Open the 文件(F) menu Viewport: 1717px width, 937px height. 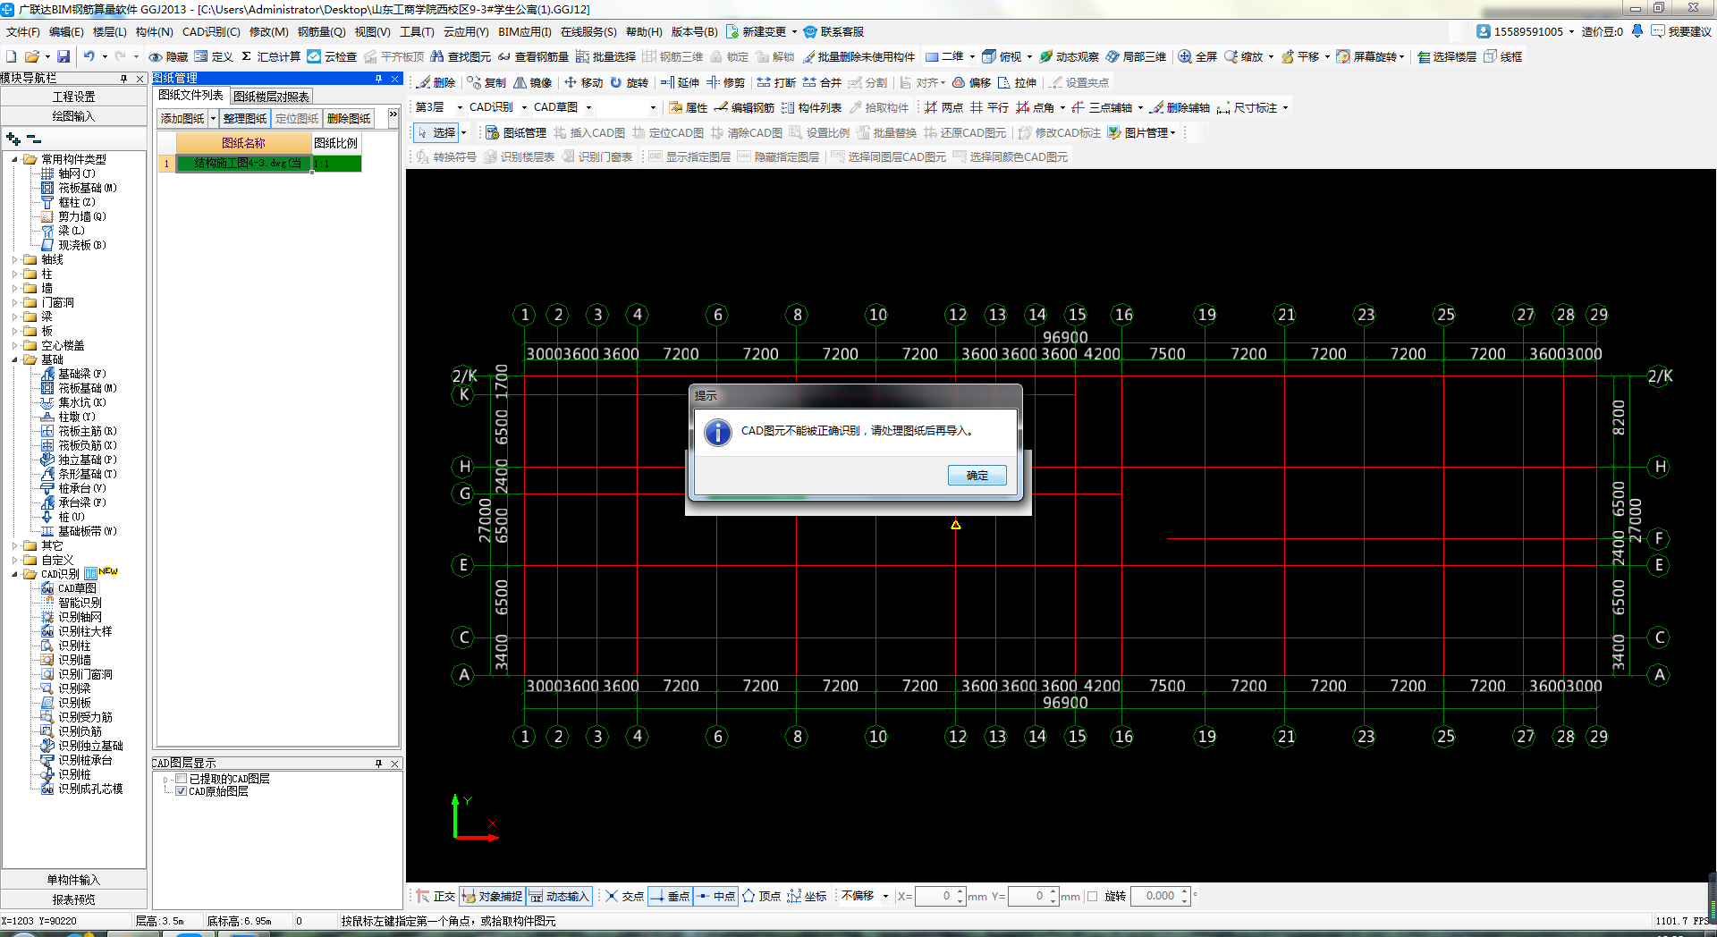[x=22, y=31]
